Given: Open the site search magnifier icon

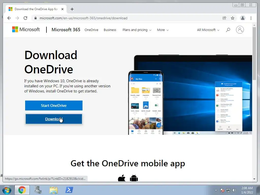Looking at the screenshot, I should pyautogui.click(x=228, y=30).
